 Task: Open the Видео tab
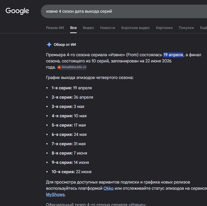click(88, 28)
